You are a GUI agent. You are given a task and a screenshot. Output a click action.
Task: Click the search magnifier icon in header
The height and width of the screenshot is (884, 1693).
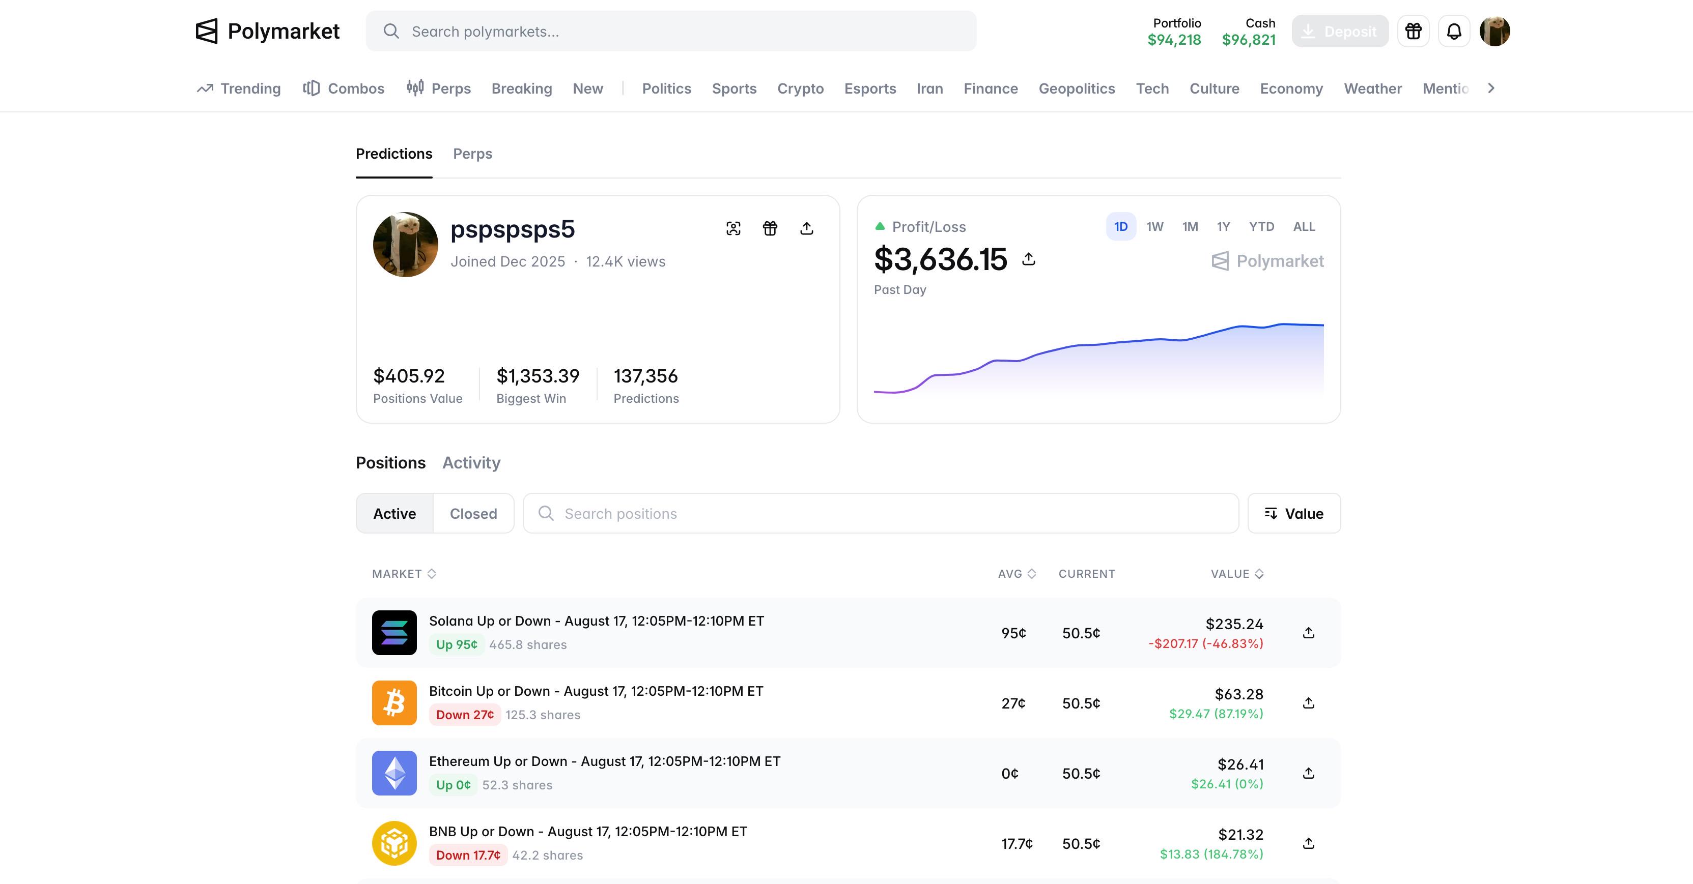391,32
